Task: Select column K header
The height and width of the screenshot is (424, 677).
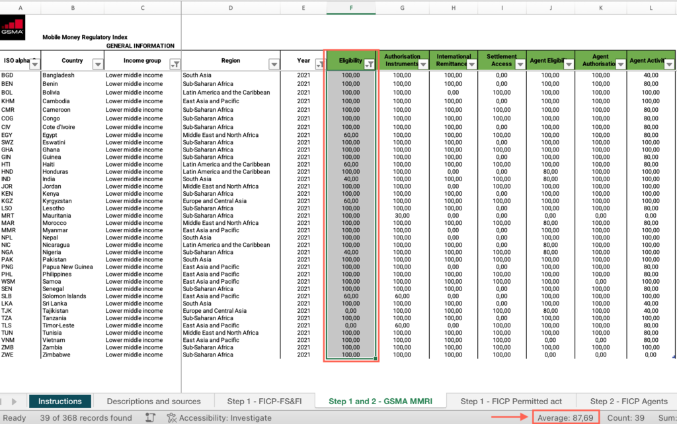Action: [x=600, y=8]
